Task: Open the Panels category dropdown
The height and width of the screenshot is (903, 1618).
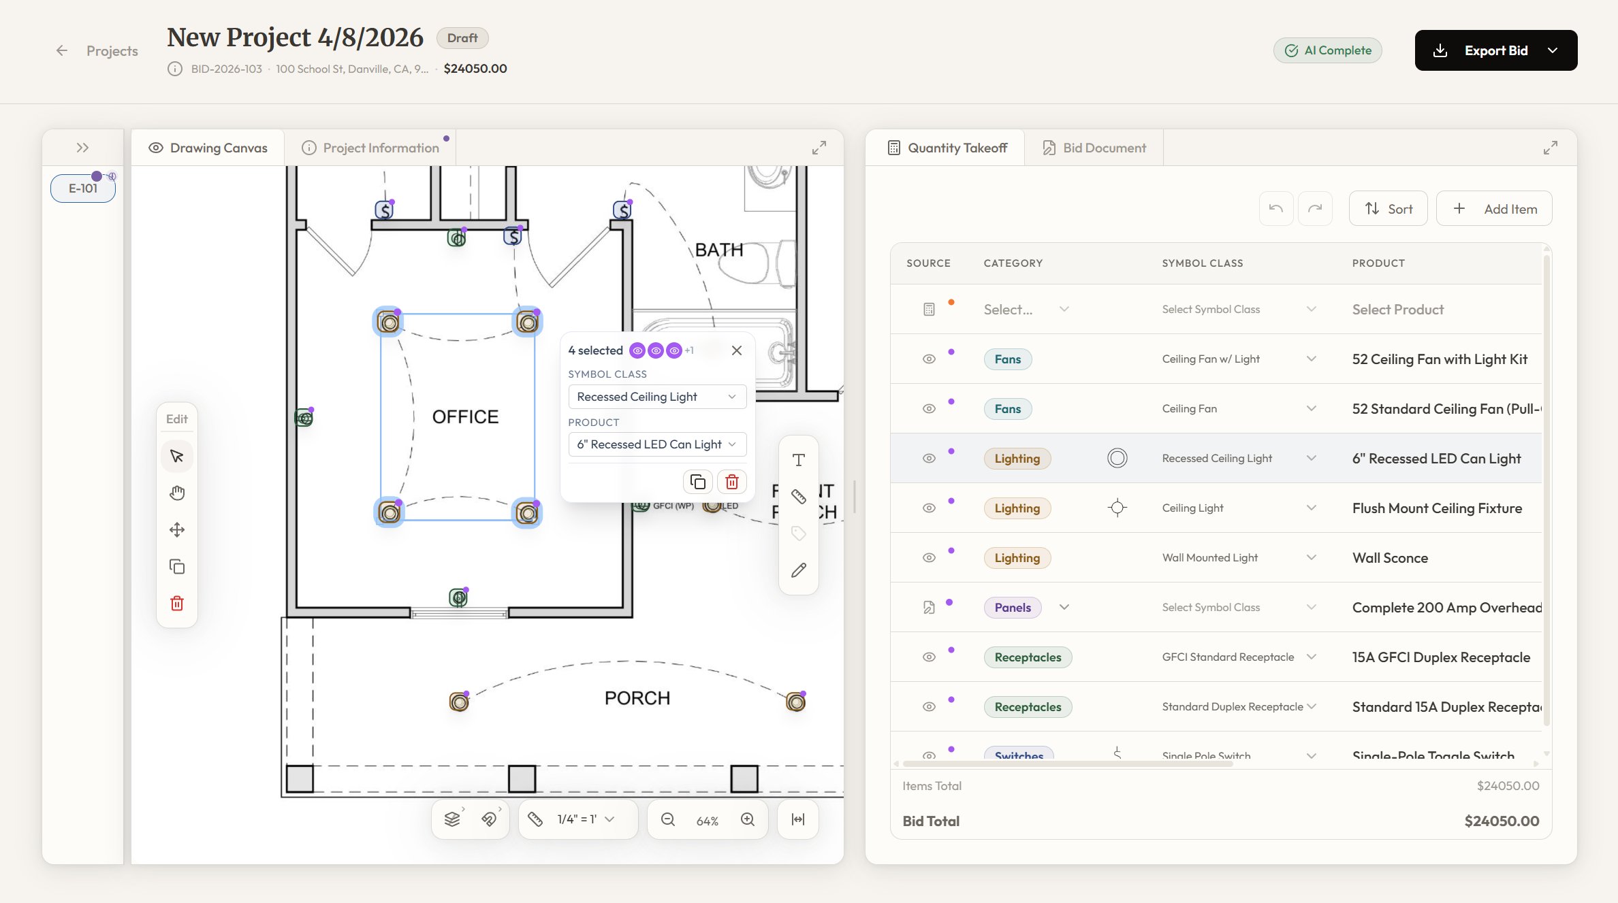Action: (1064, 606)
